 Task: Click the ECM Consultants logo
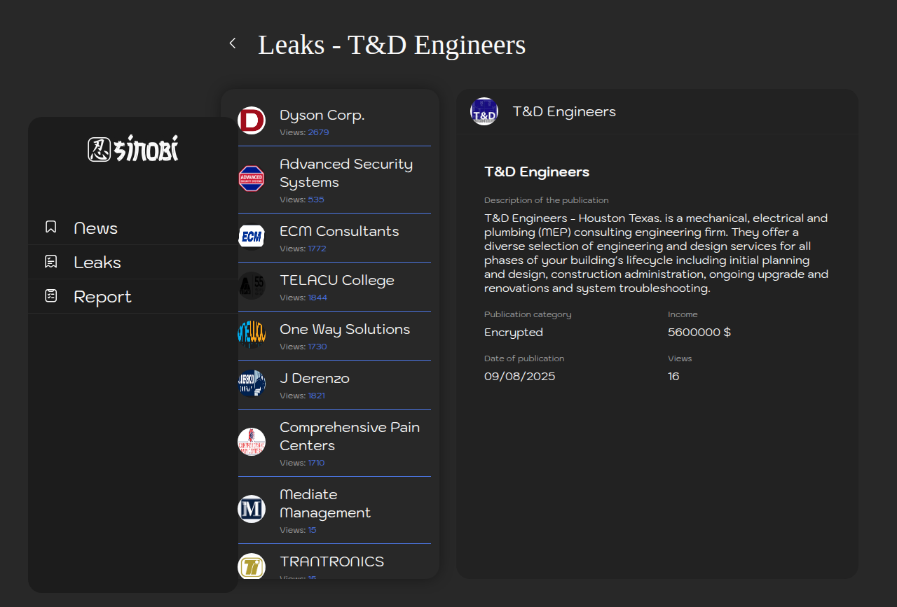tap(252, 237)
